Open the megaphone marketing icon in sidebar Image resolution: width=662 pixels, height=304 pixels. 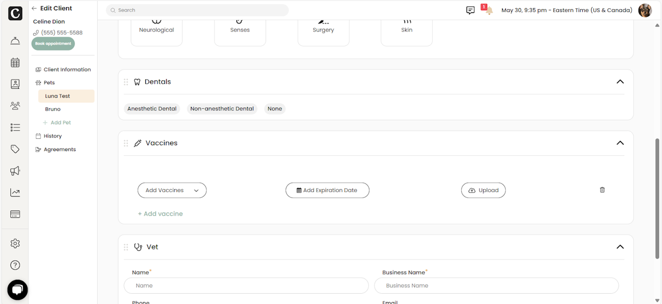coord(15,171)
